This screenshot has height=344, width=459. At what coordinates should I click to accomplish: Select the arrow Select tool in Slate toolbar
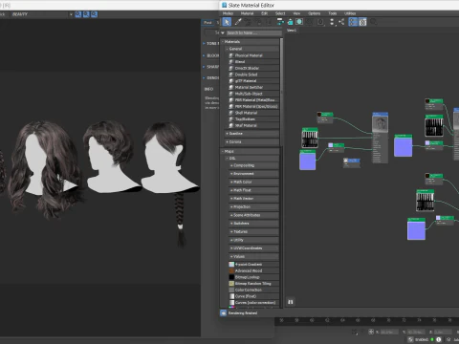(227, 22)
